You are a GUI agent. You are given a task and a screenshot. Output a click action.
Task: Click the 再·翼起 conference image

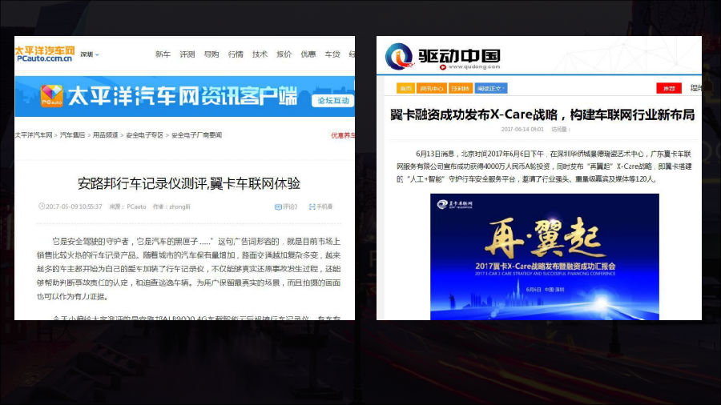coord(544,256)
